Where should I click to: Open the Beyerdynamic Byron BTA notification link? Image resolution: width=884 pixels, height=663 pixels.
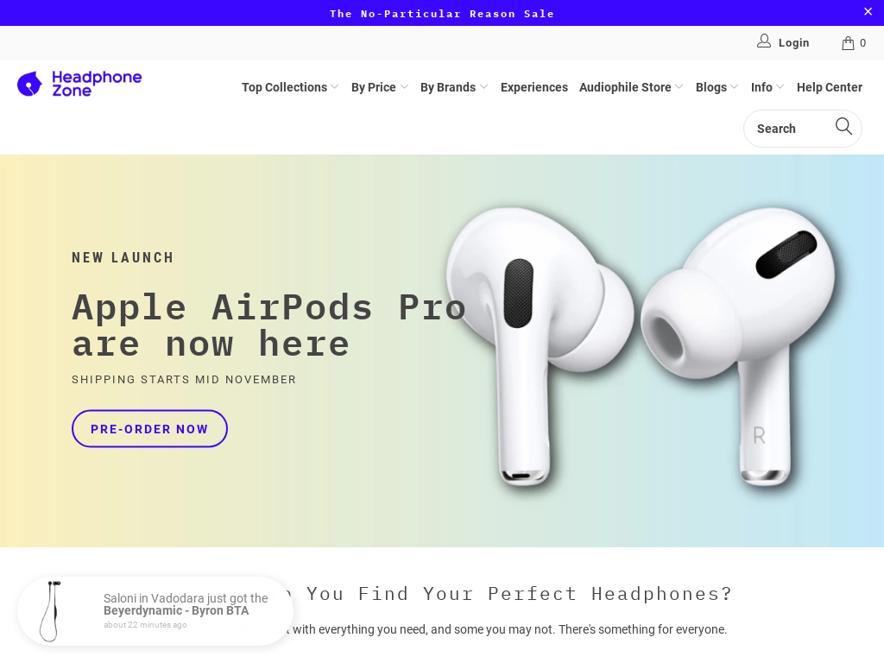(176, 610)
